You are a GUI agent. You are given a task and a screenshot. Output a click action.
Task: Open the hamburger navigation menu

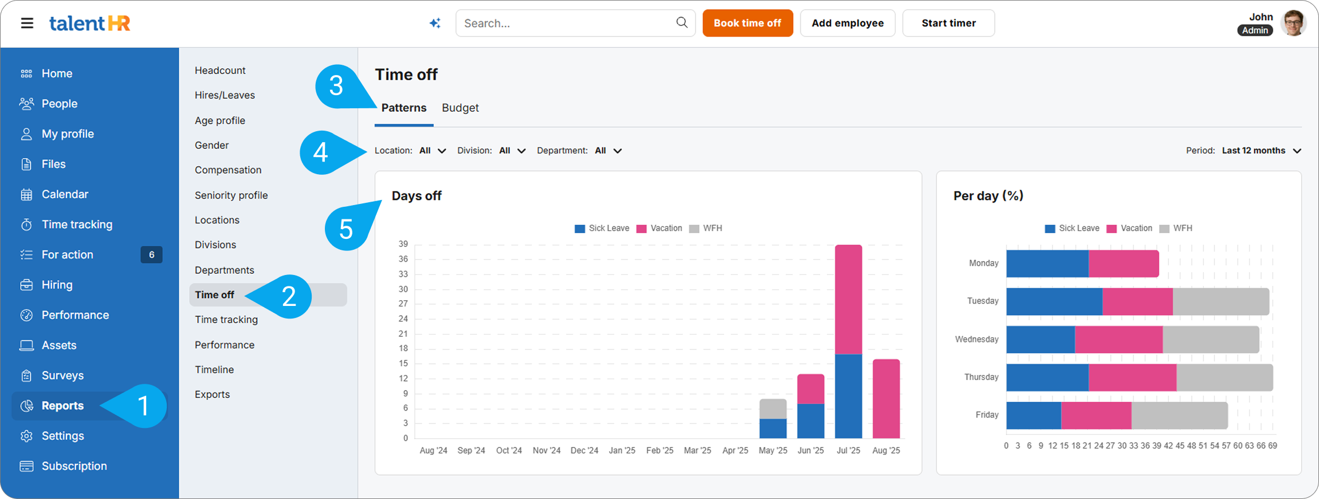tap(27, 23)
